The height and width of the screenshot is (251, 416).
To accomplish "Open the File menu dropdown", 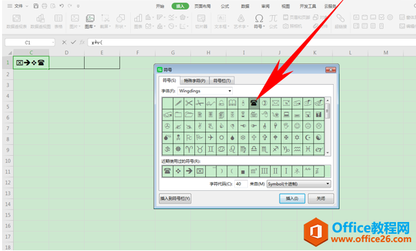I will coord(18,6).
